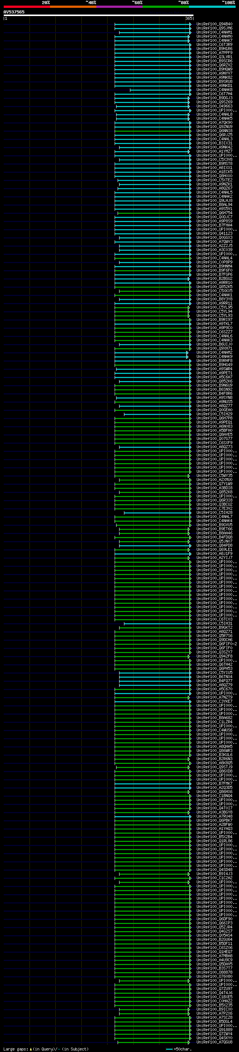Select the UniRef100_A1YMZ7 label
Image resolution: width=239 pixels, height=1052 pixels.
[x=214, y=151]
